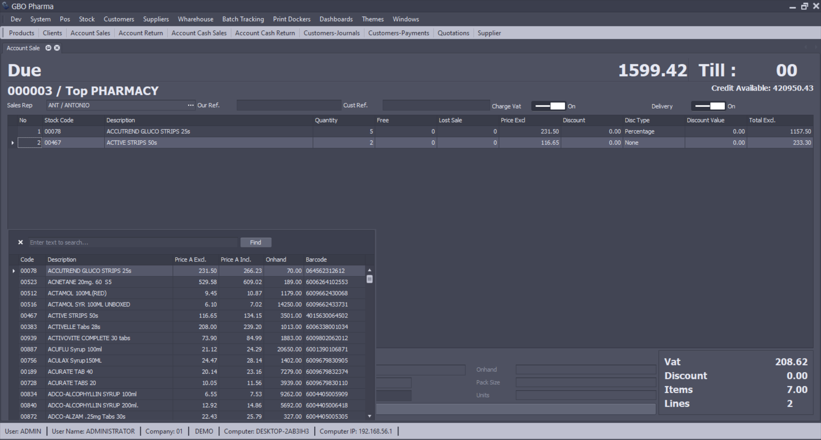Click scroll-up arrow in product list
This screenshot has width=821, height=440.
click(x=369, y=270)
